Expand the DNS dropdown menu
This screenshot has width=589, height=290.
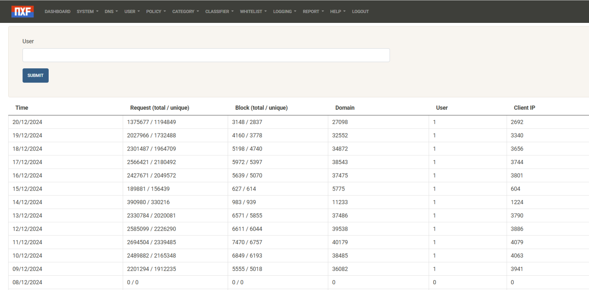[111, 11]
